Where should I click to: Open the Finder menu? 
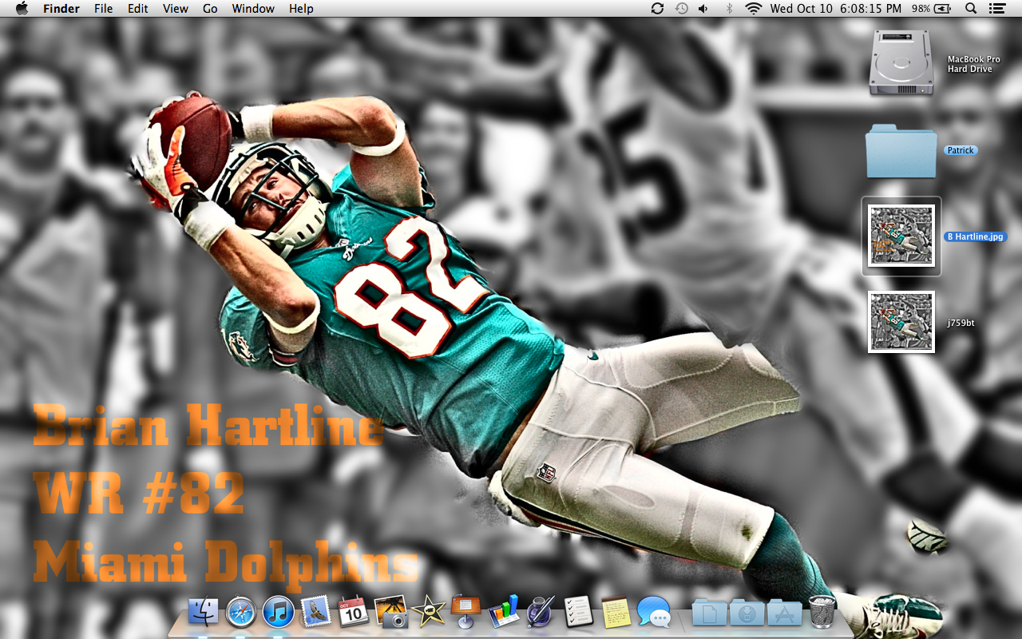click(61, 9)
